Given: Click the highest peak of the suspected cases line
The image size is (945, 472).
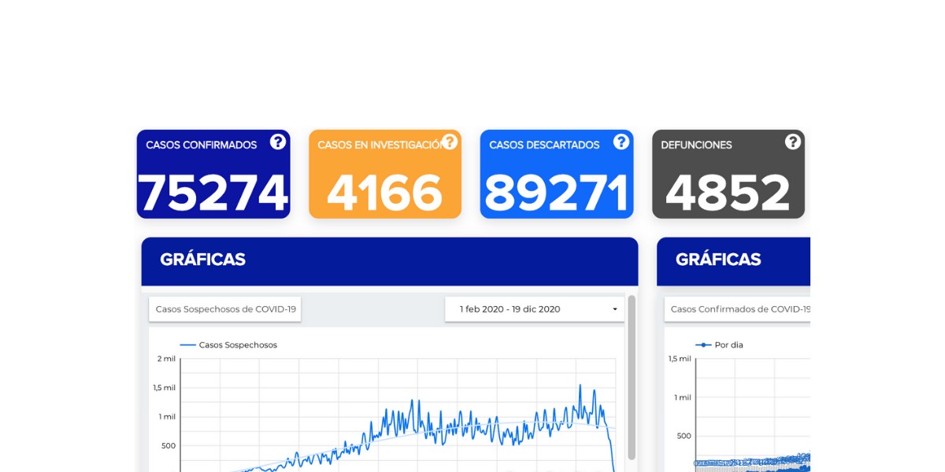Looking at the screenshot, I should tap(580, 385).
